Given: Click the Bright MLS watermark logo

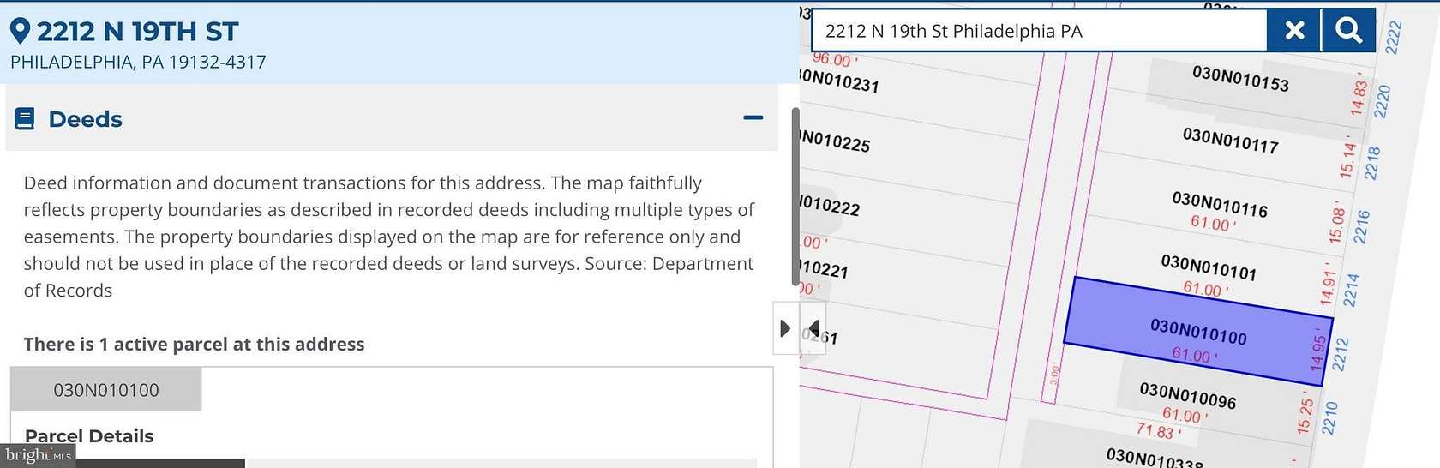Looking at the screenshot, I should 38,455.
